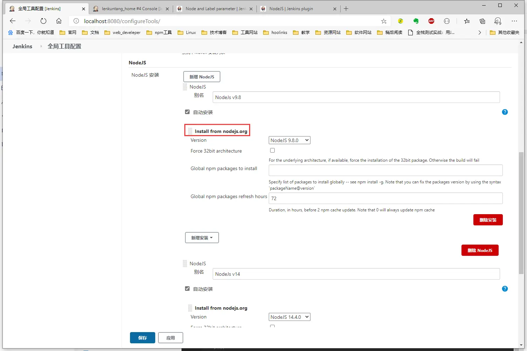Open the 文档 bookmark folder

(x=90, y=33)
